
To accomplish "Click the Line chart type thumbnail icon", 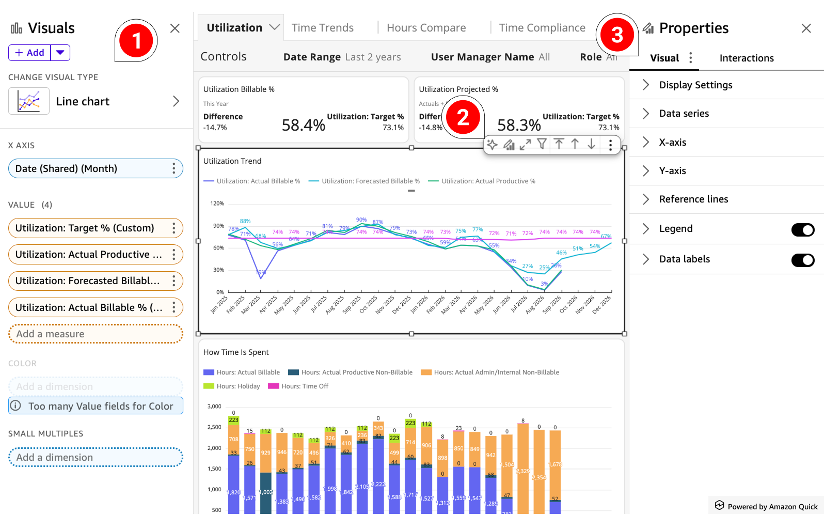I will 29,101.
